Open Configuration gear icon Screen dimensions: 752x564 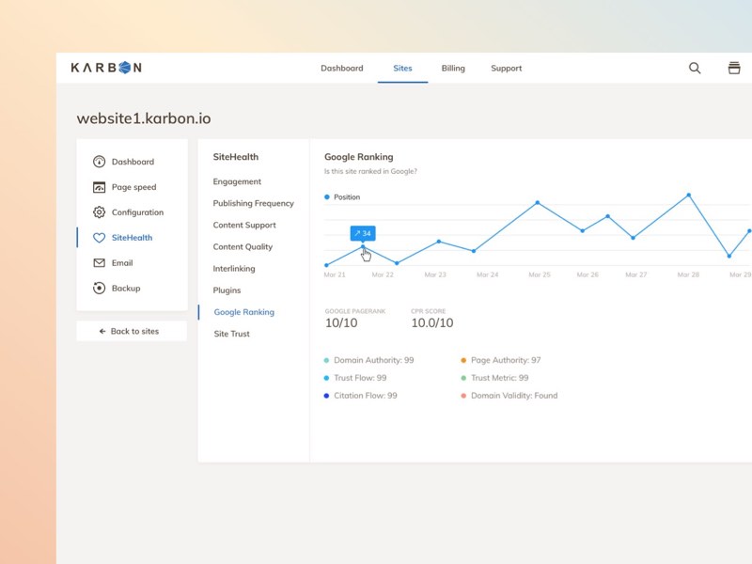pos(100,212)
